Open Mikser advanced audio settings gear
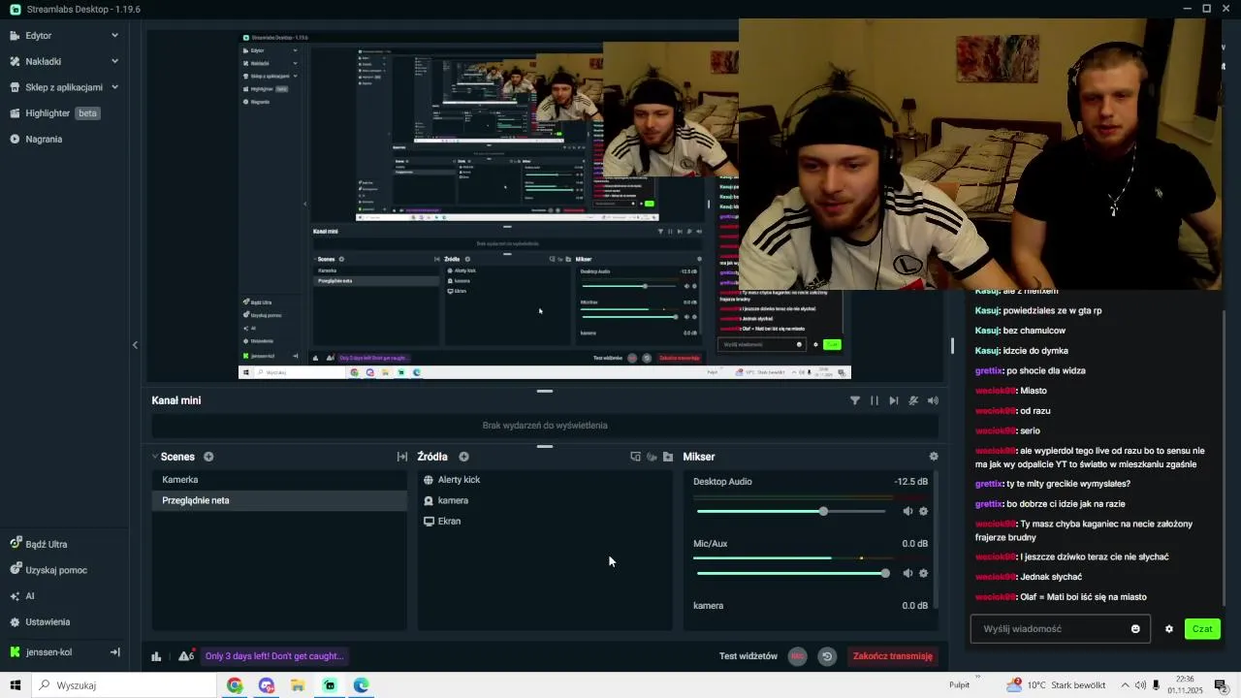This screenshot has height=698, width=1241. click(x=934, y=457)
